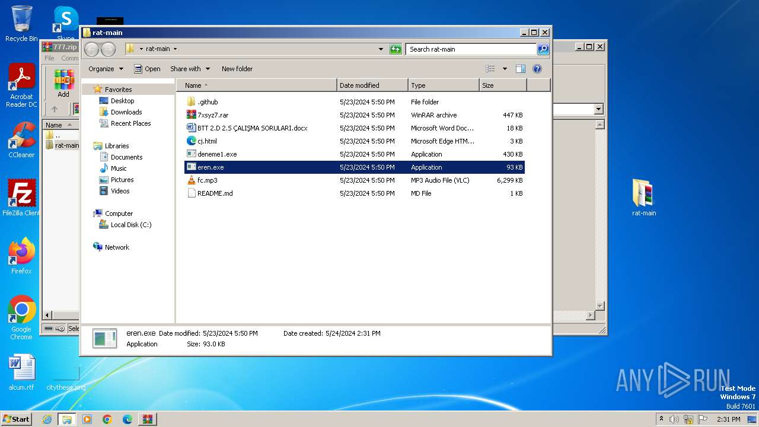Open the Acrobat Reader DC desktop icon

pyautogui.click(x=21, y=86)
